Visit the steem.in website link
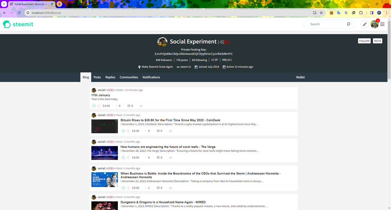Screen dimensions: 391x210 click(185, 67)
